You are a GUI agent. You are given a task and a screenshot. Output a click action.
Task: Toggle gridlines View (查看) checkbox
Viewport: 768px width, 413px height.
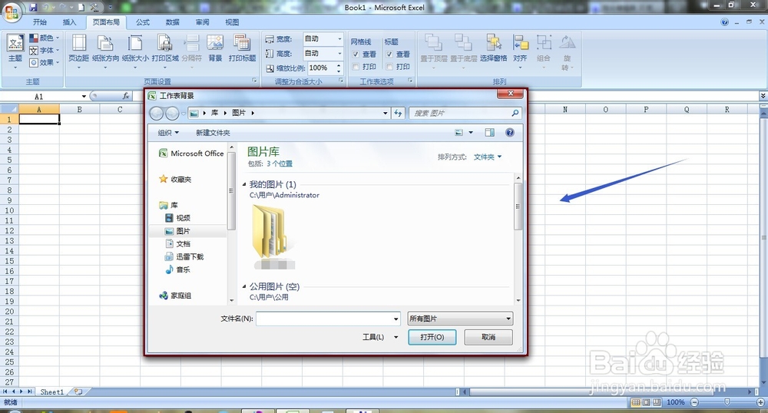pos(356,55)
